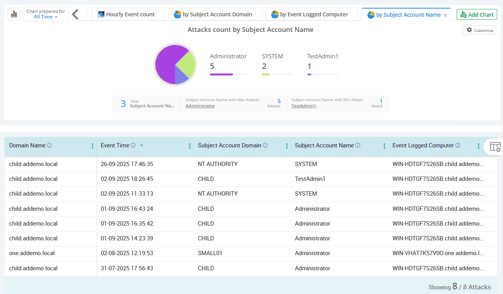
Task: Open Subject Account Domain column options menu
Action: (287, 146)
